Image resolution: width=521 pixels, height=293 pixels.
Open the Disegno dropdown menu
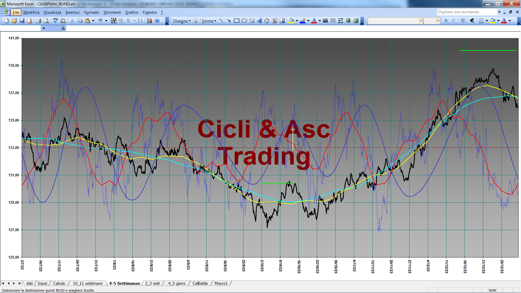coord(182,21)
